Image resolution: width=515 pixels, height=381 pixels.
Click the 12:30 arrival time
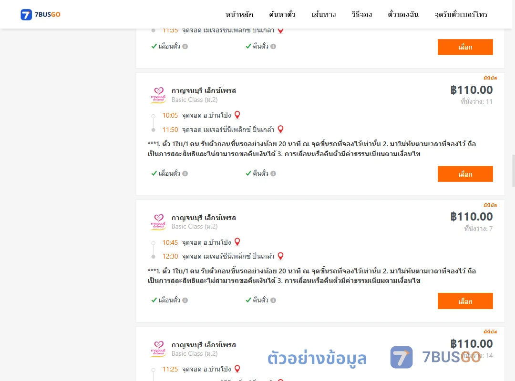170,256
